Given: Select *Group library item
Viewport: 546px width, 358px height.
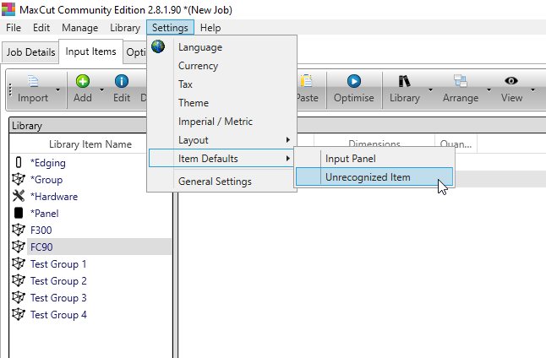Looking at the screenshot, I should tap(46, 180).
